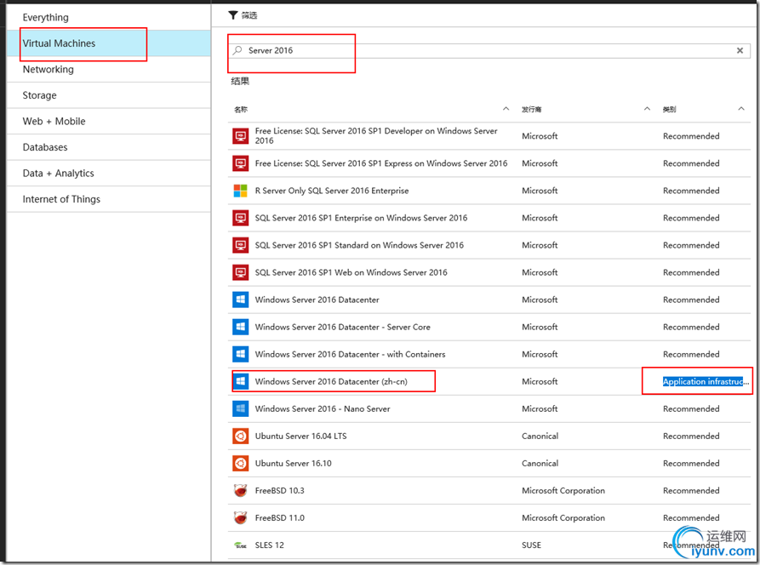
Task: Select Ubuntu Server 16.04 LTS
Action: (x=300, y=437)
